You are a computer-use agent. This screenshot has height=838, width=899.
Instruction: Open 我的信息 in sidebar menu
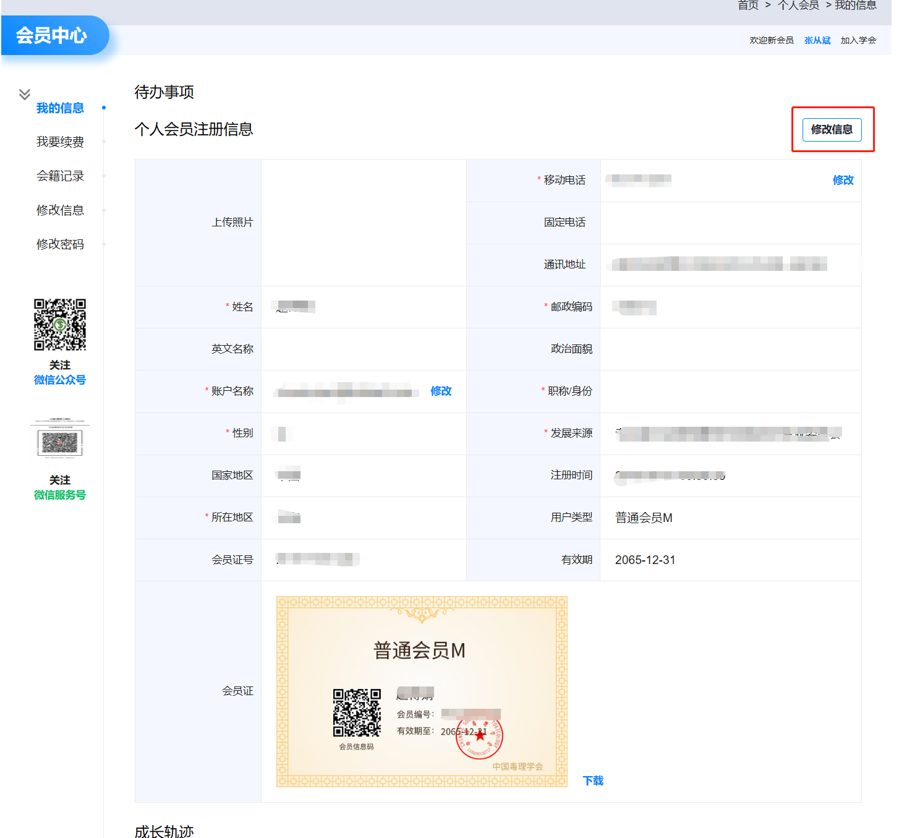click(x=60, y=108)
